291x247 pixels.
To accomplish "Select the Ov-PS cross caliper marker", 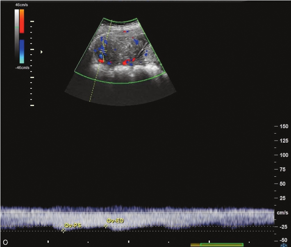I will [x=64, y=231].
